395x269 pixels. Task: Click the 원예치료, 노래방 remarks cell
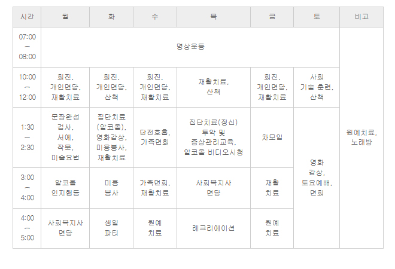tap(361, 137)
